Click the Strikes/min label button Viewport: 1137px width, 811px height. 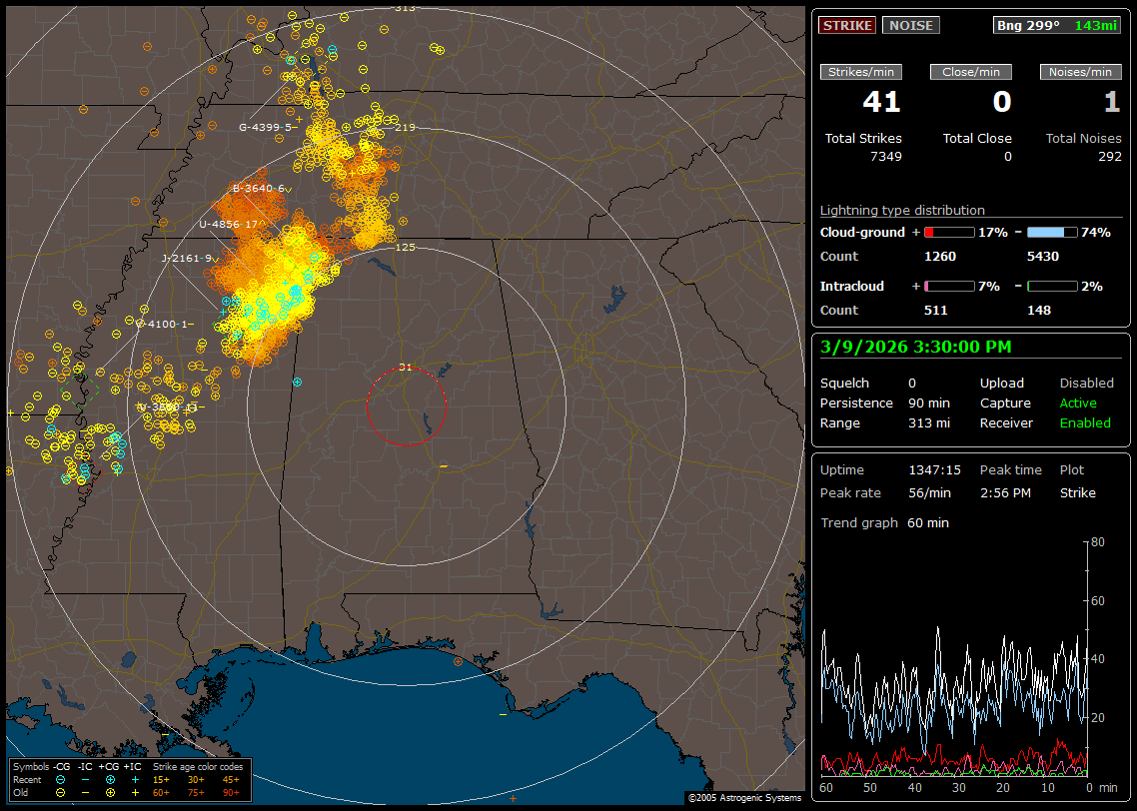[861, 72]
